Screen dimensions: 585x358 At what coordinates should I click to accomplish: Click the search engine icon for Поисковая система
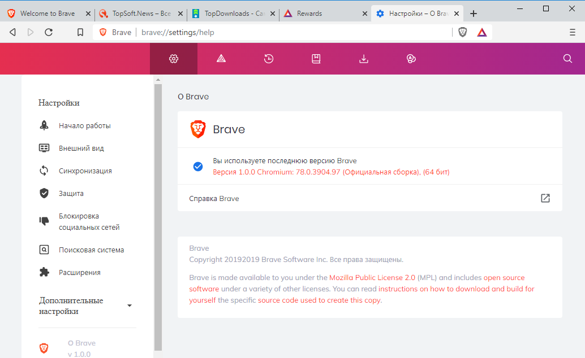point(44,250)
